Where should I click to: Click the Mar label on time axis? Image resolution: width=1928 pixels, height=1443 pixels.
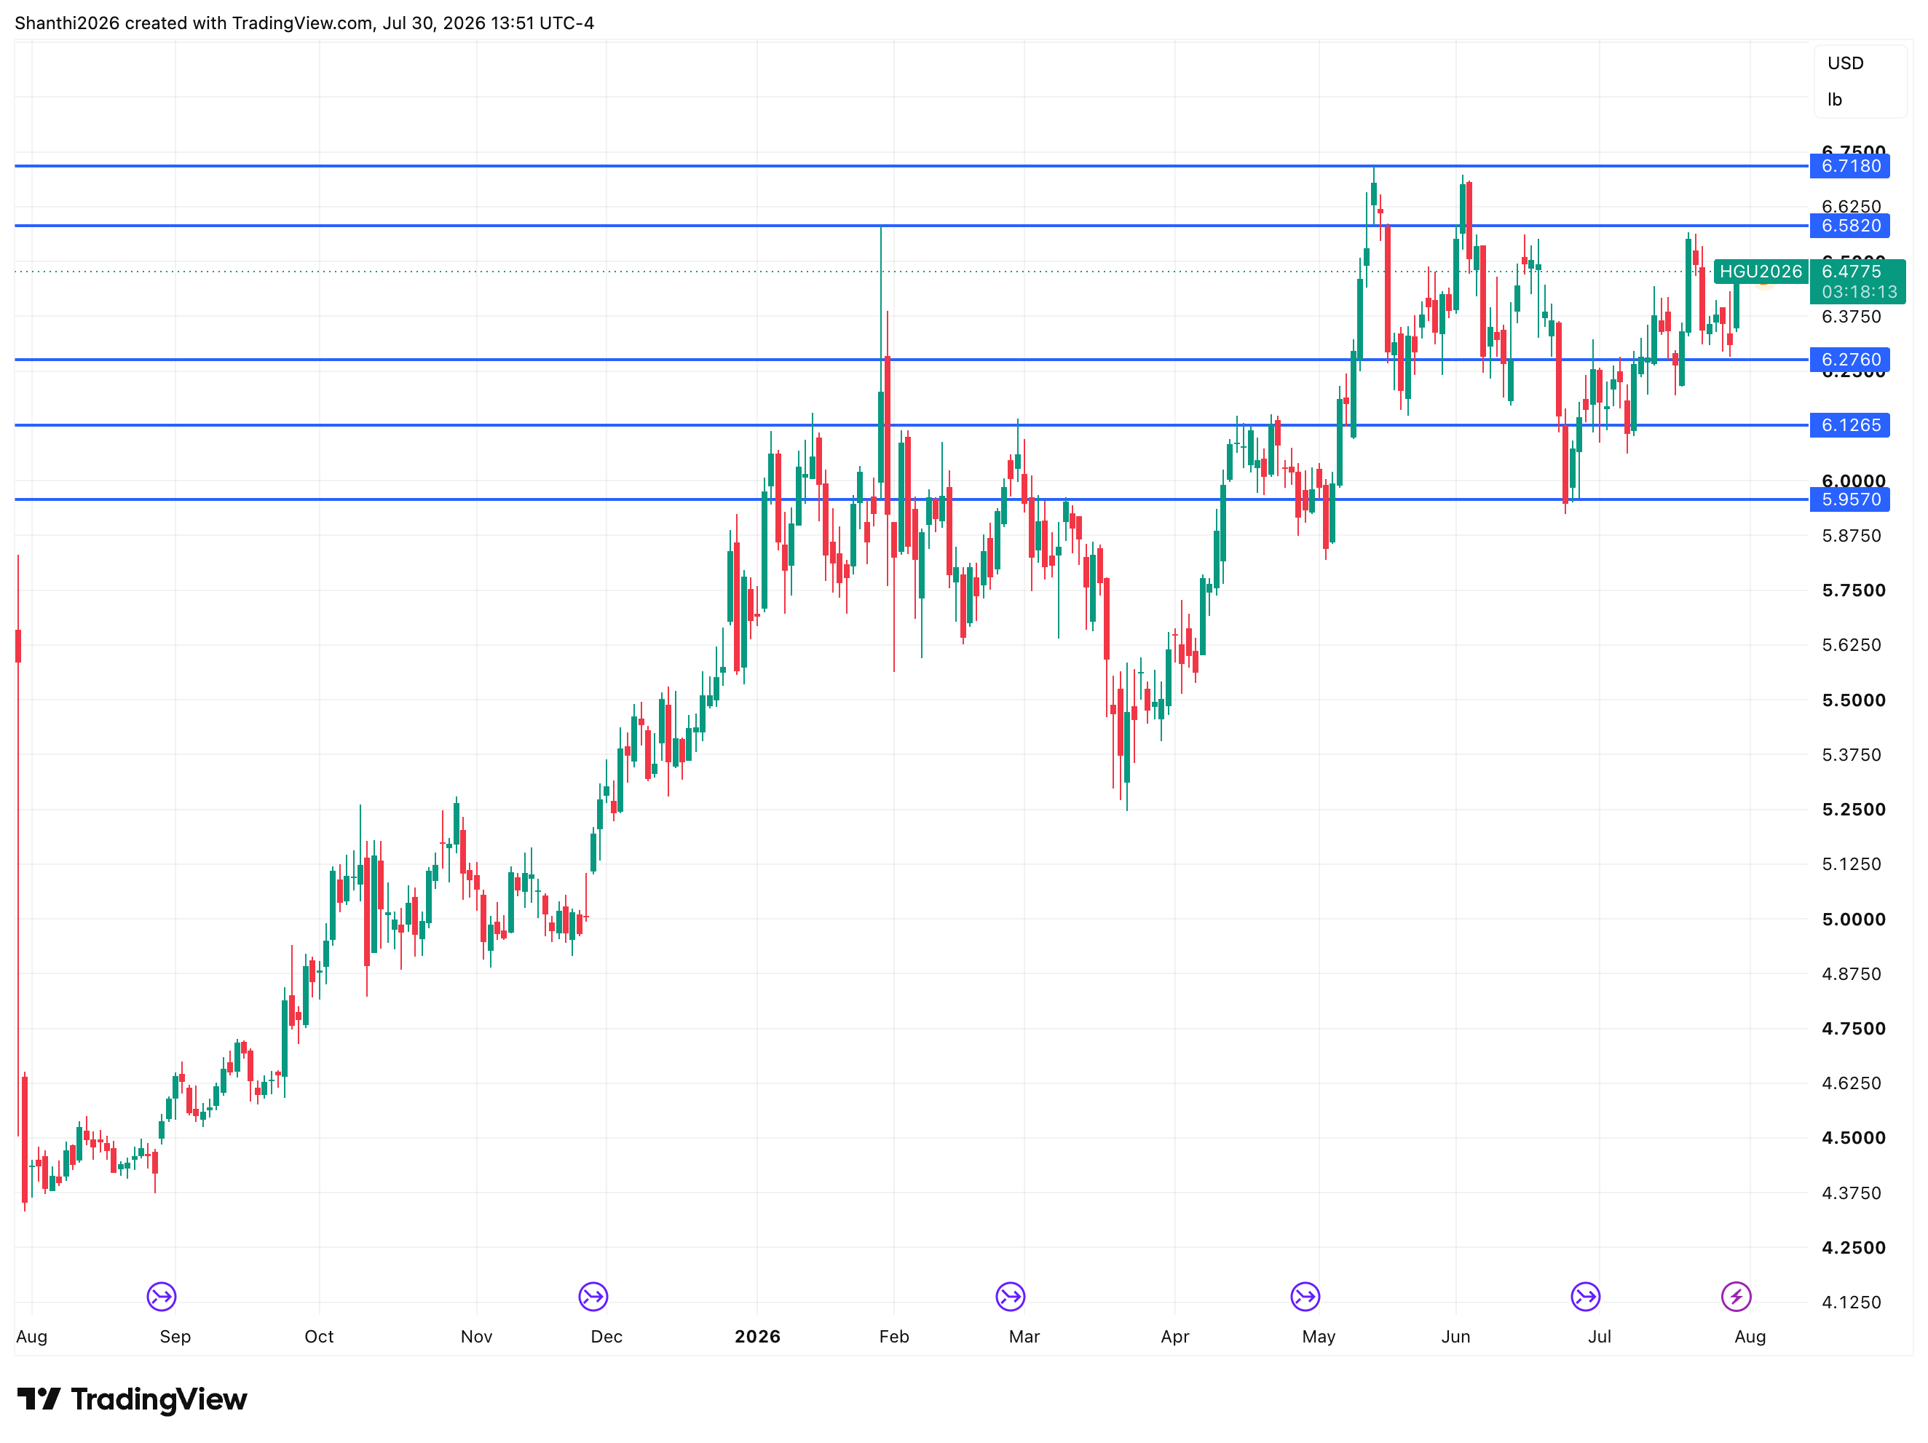(1024, 1337)
